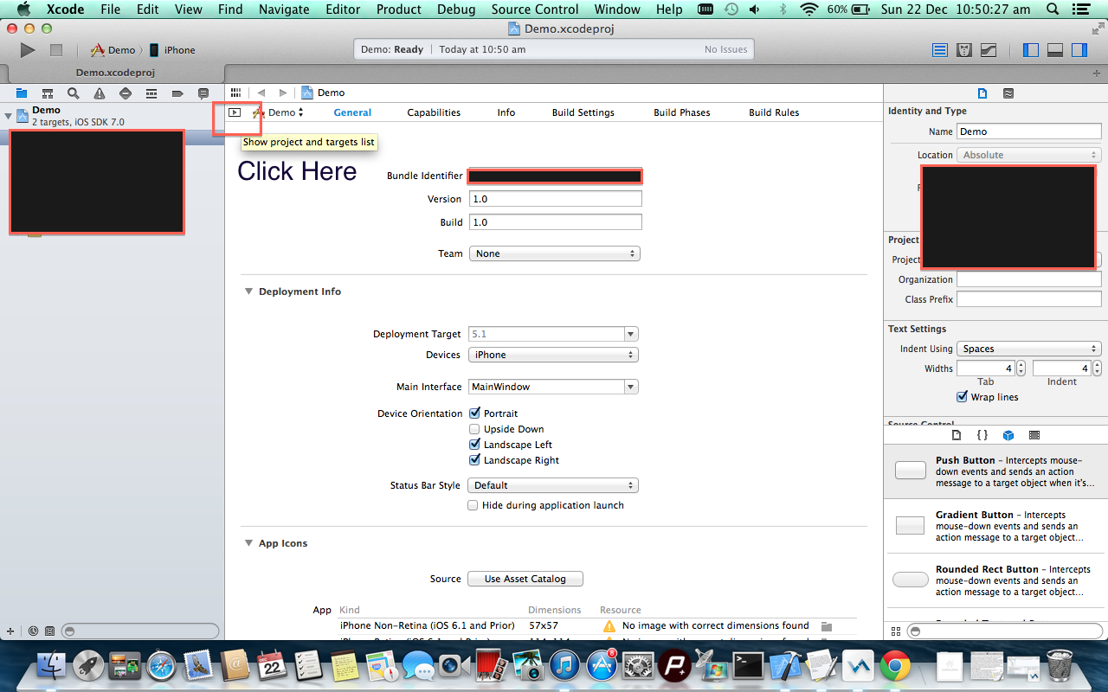This screenshot has height=692, width=1108.
Task: Open Google Chrome from the Dock
Action: 895,666
